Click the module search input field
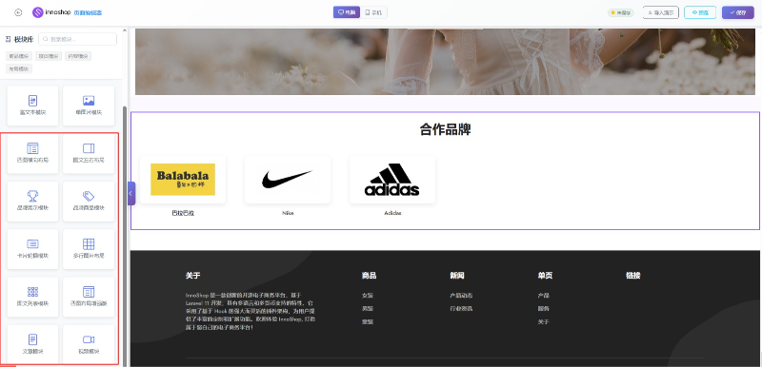 click(78, 39)
